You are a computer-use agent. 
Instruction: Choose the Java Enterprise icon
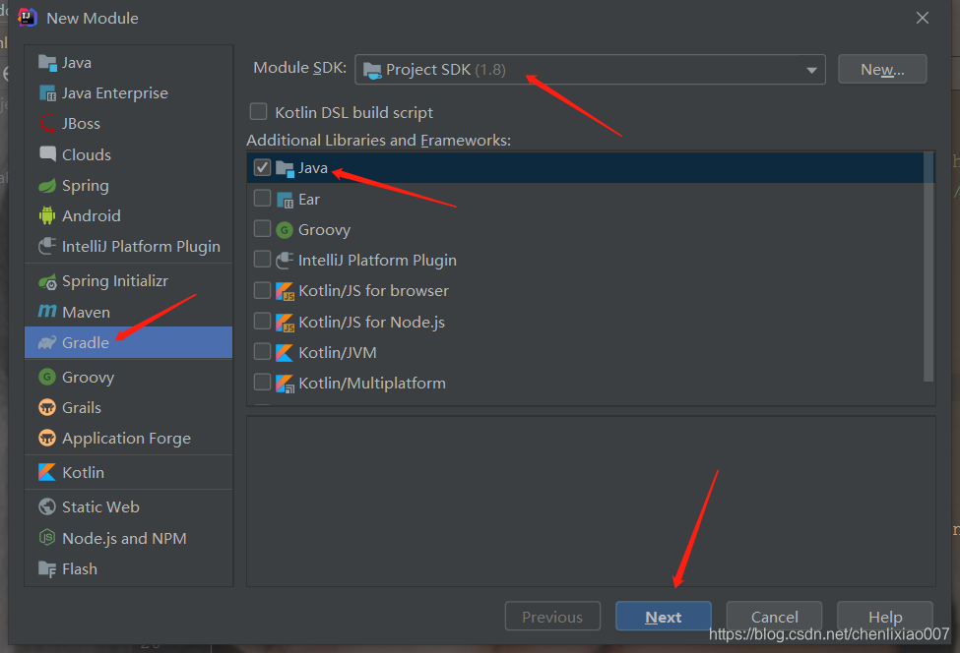tap(47, 93)
